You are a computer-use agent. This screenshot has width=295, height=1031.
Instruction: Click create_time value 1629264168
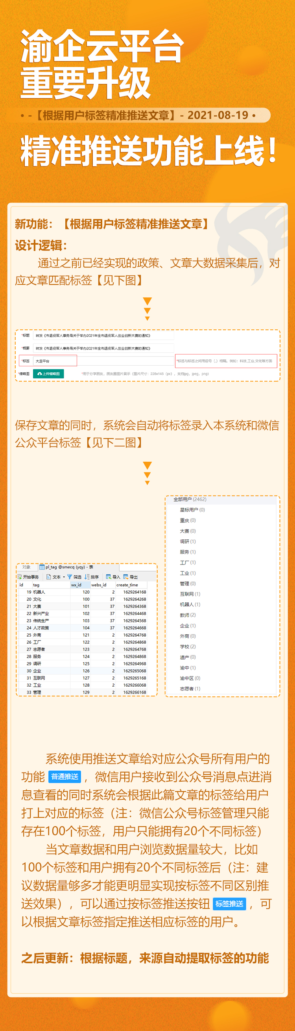(x=135, y=592)
